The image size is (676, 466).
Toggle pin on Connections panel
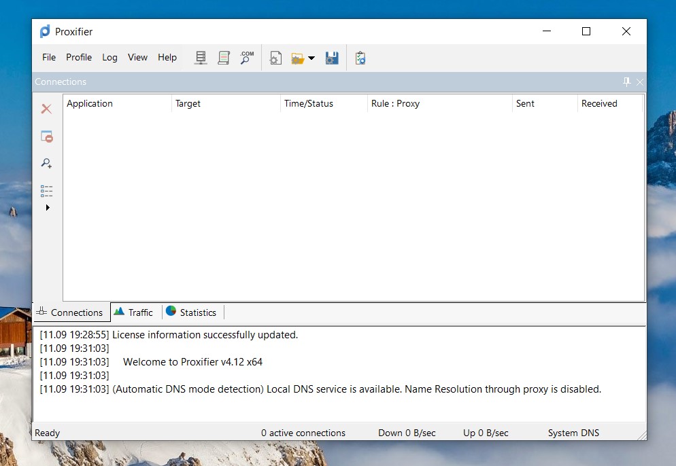(x=626, y=82)
